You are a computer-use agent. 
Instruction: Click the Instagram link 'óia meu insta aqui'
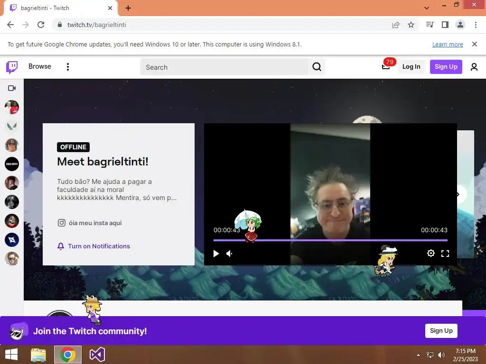pyautogui.click(x=90, y=223)
